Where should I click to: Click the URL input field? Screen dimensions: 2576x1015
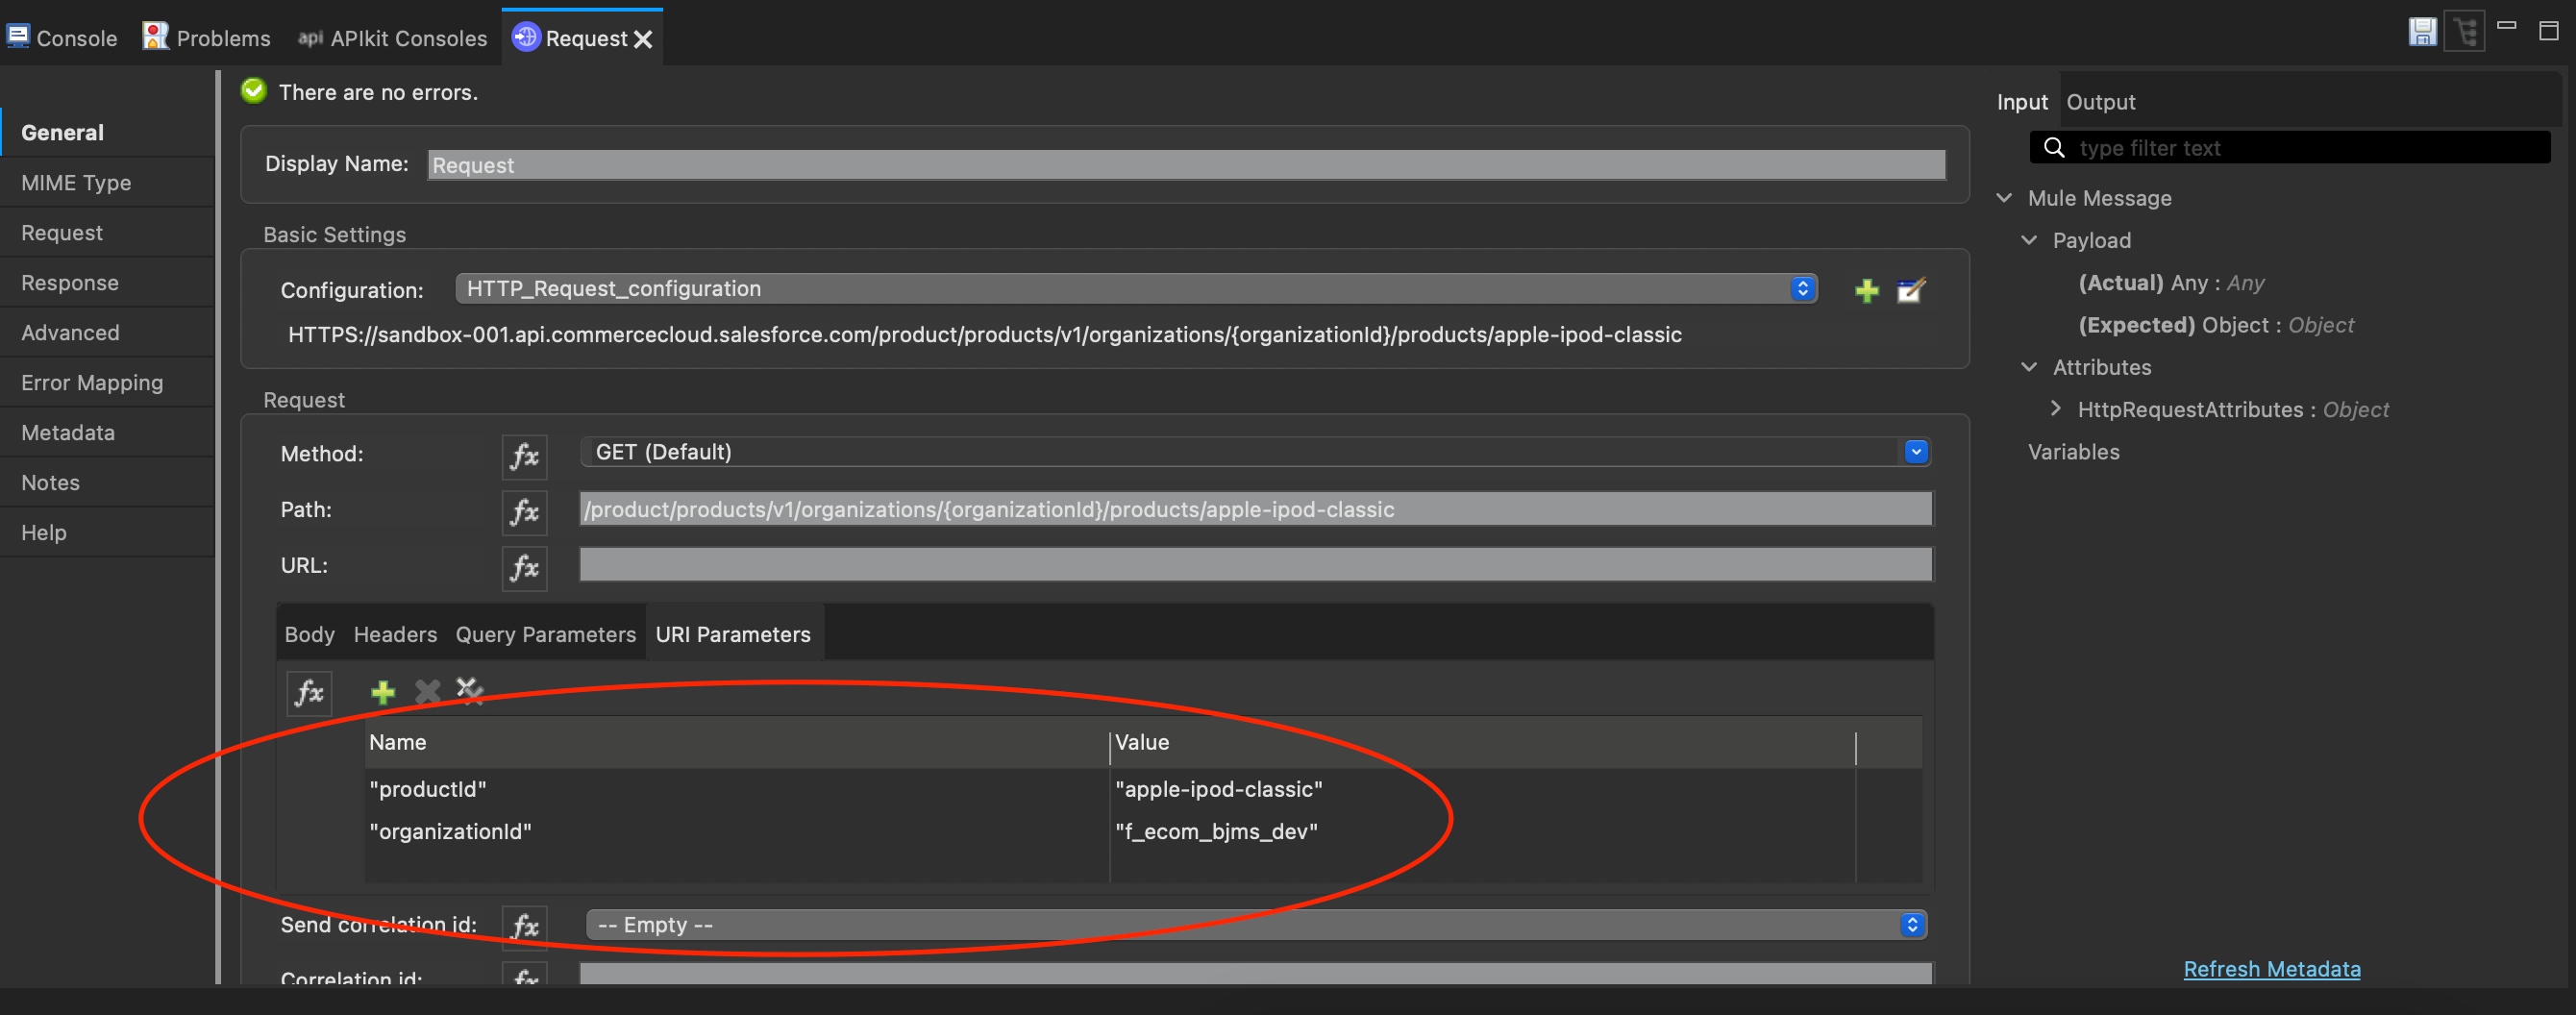(x=1256, y=565)
